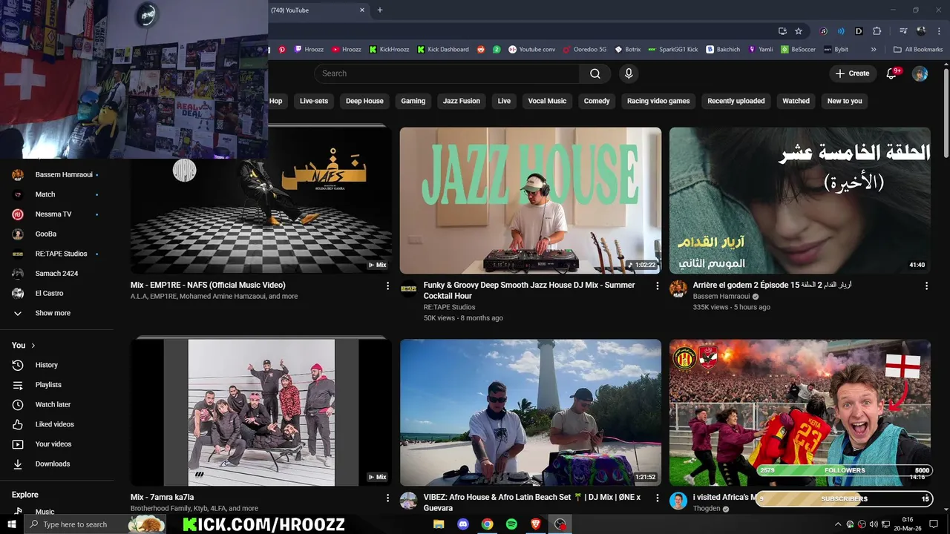Open the RE:TAPE Studios channel link under video
Image resolution: width=950 pixels, height=534 pixels.
coord(449,307)
